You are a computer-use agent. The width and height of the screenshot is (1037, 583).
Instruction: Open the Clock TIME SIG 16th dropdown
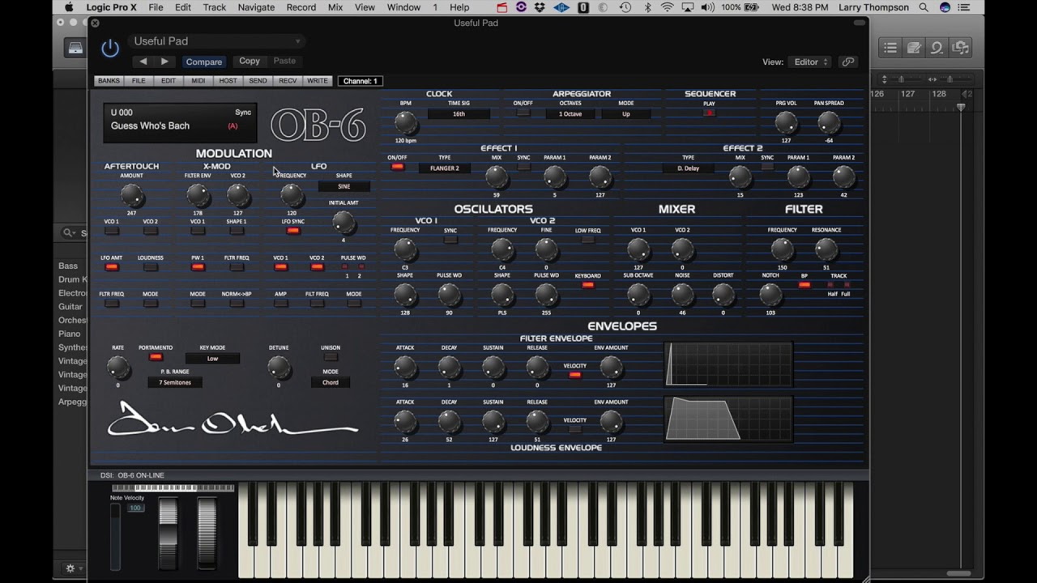459,114
